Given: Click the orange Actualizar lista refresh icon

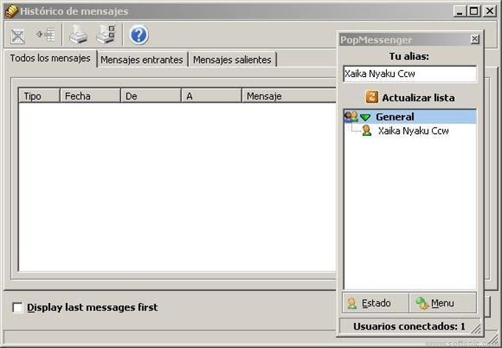Looking at the screenshot, I should pyautogui.click(x=371, y=97).
